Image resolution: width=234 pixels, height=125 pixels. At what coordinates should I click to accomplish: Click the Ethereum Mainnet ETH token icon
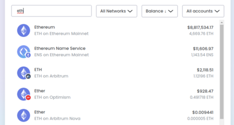click(x=24, y=30)
